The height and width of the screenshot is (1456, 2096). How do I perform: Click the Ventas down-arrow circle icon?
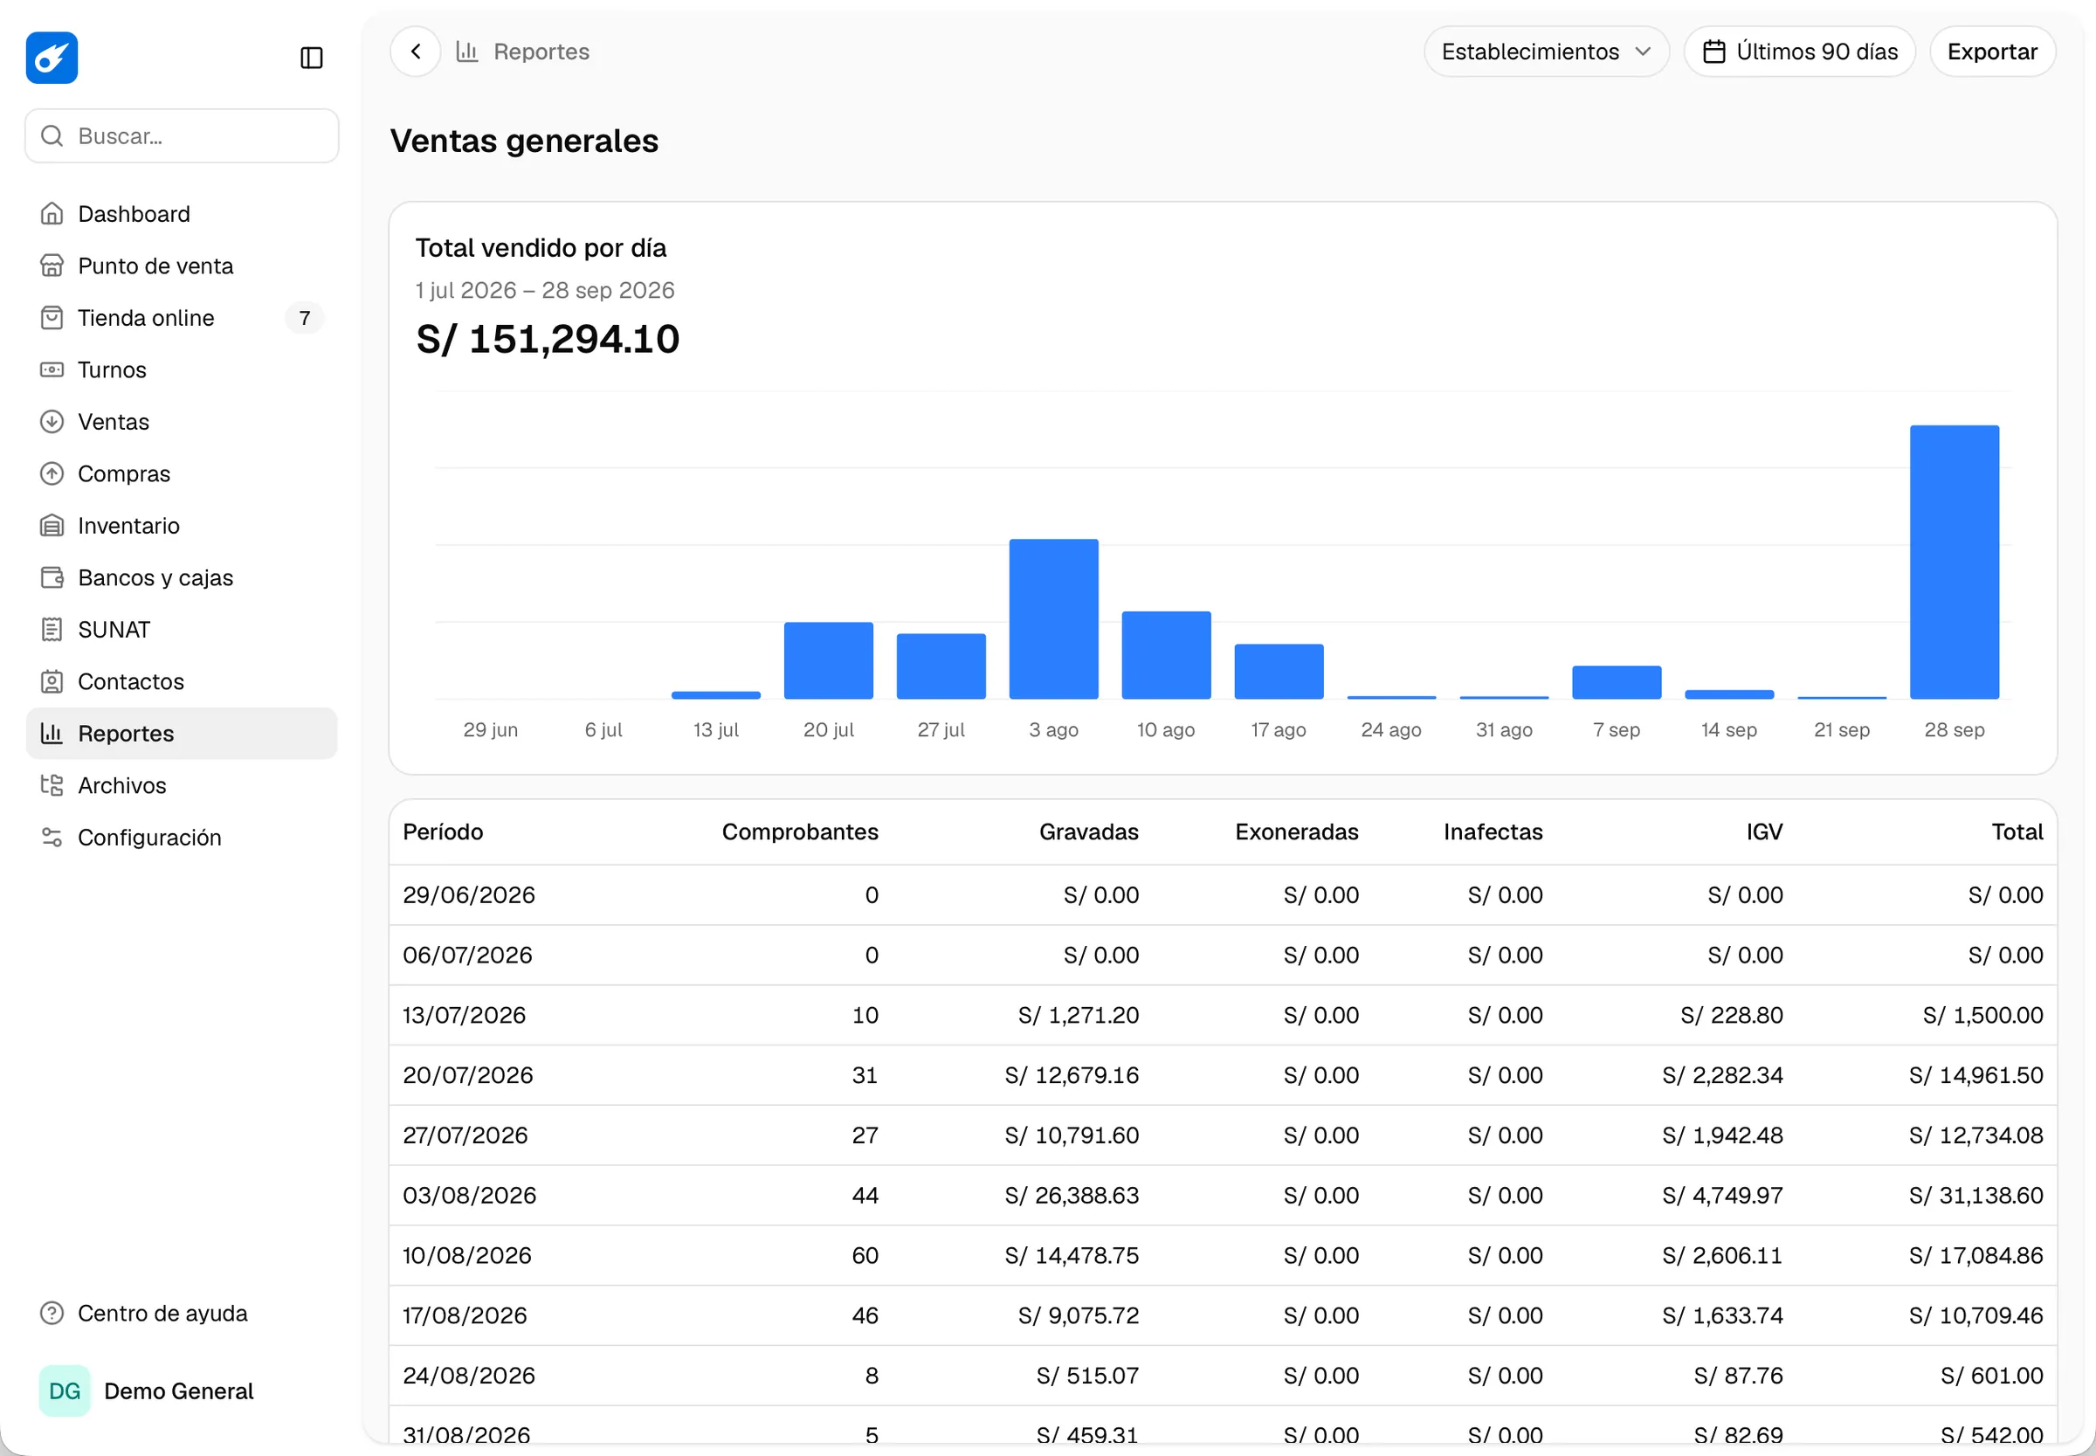[x=52, y=422]
